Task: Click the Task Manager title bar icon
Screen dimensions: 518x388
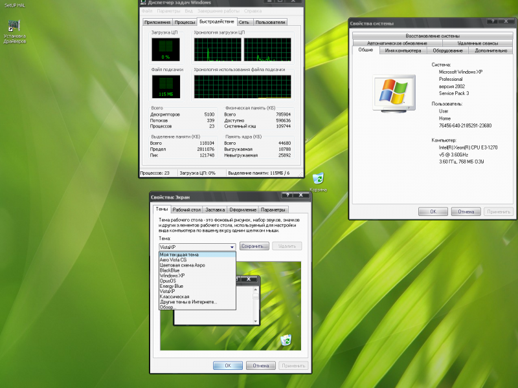Action: (143, 2)
